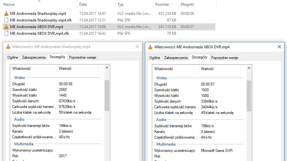Open the Ogólne tab in Shadowplay properties
The height and width of the screenshot is (161, 287).
click(x=13, y=57)
